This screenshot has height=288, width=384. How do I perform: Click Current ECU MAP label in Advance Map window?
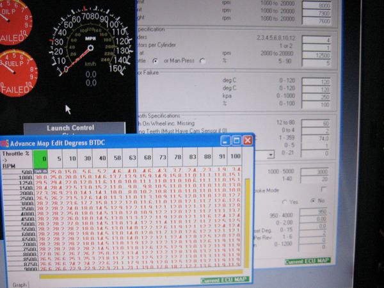(x=225, y=280)
